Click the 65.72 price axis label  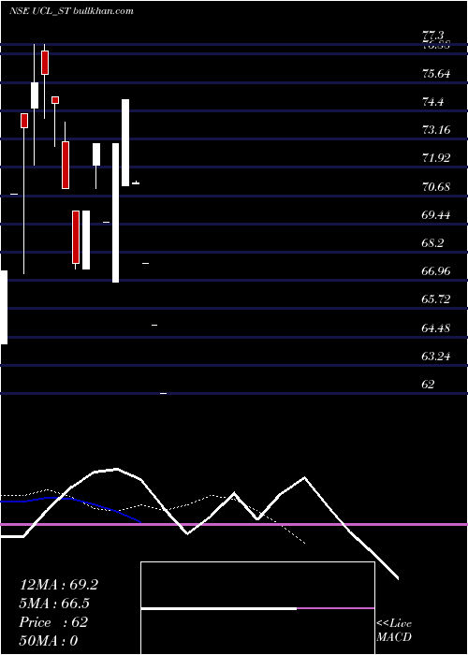tap(436, 299)
